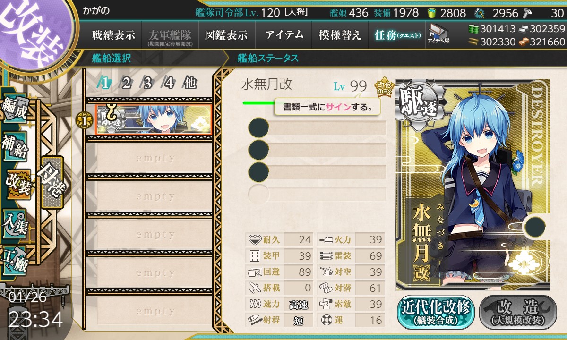Switch to fleet 2 tab
Screen dimensions: 567x340
tap(126, 83)
